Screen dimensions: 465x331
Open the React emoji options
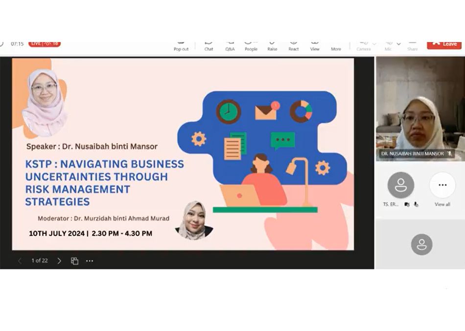point(294,45)
